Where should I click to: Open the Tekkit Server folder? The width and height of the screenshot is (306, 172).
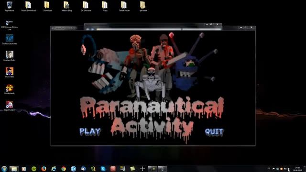coord(124,6)
